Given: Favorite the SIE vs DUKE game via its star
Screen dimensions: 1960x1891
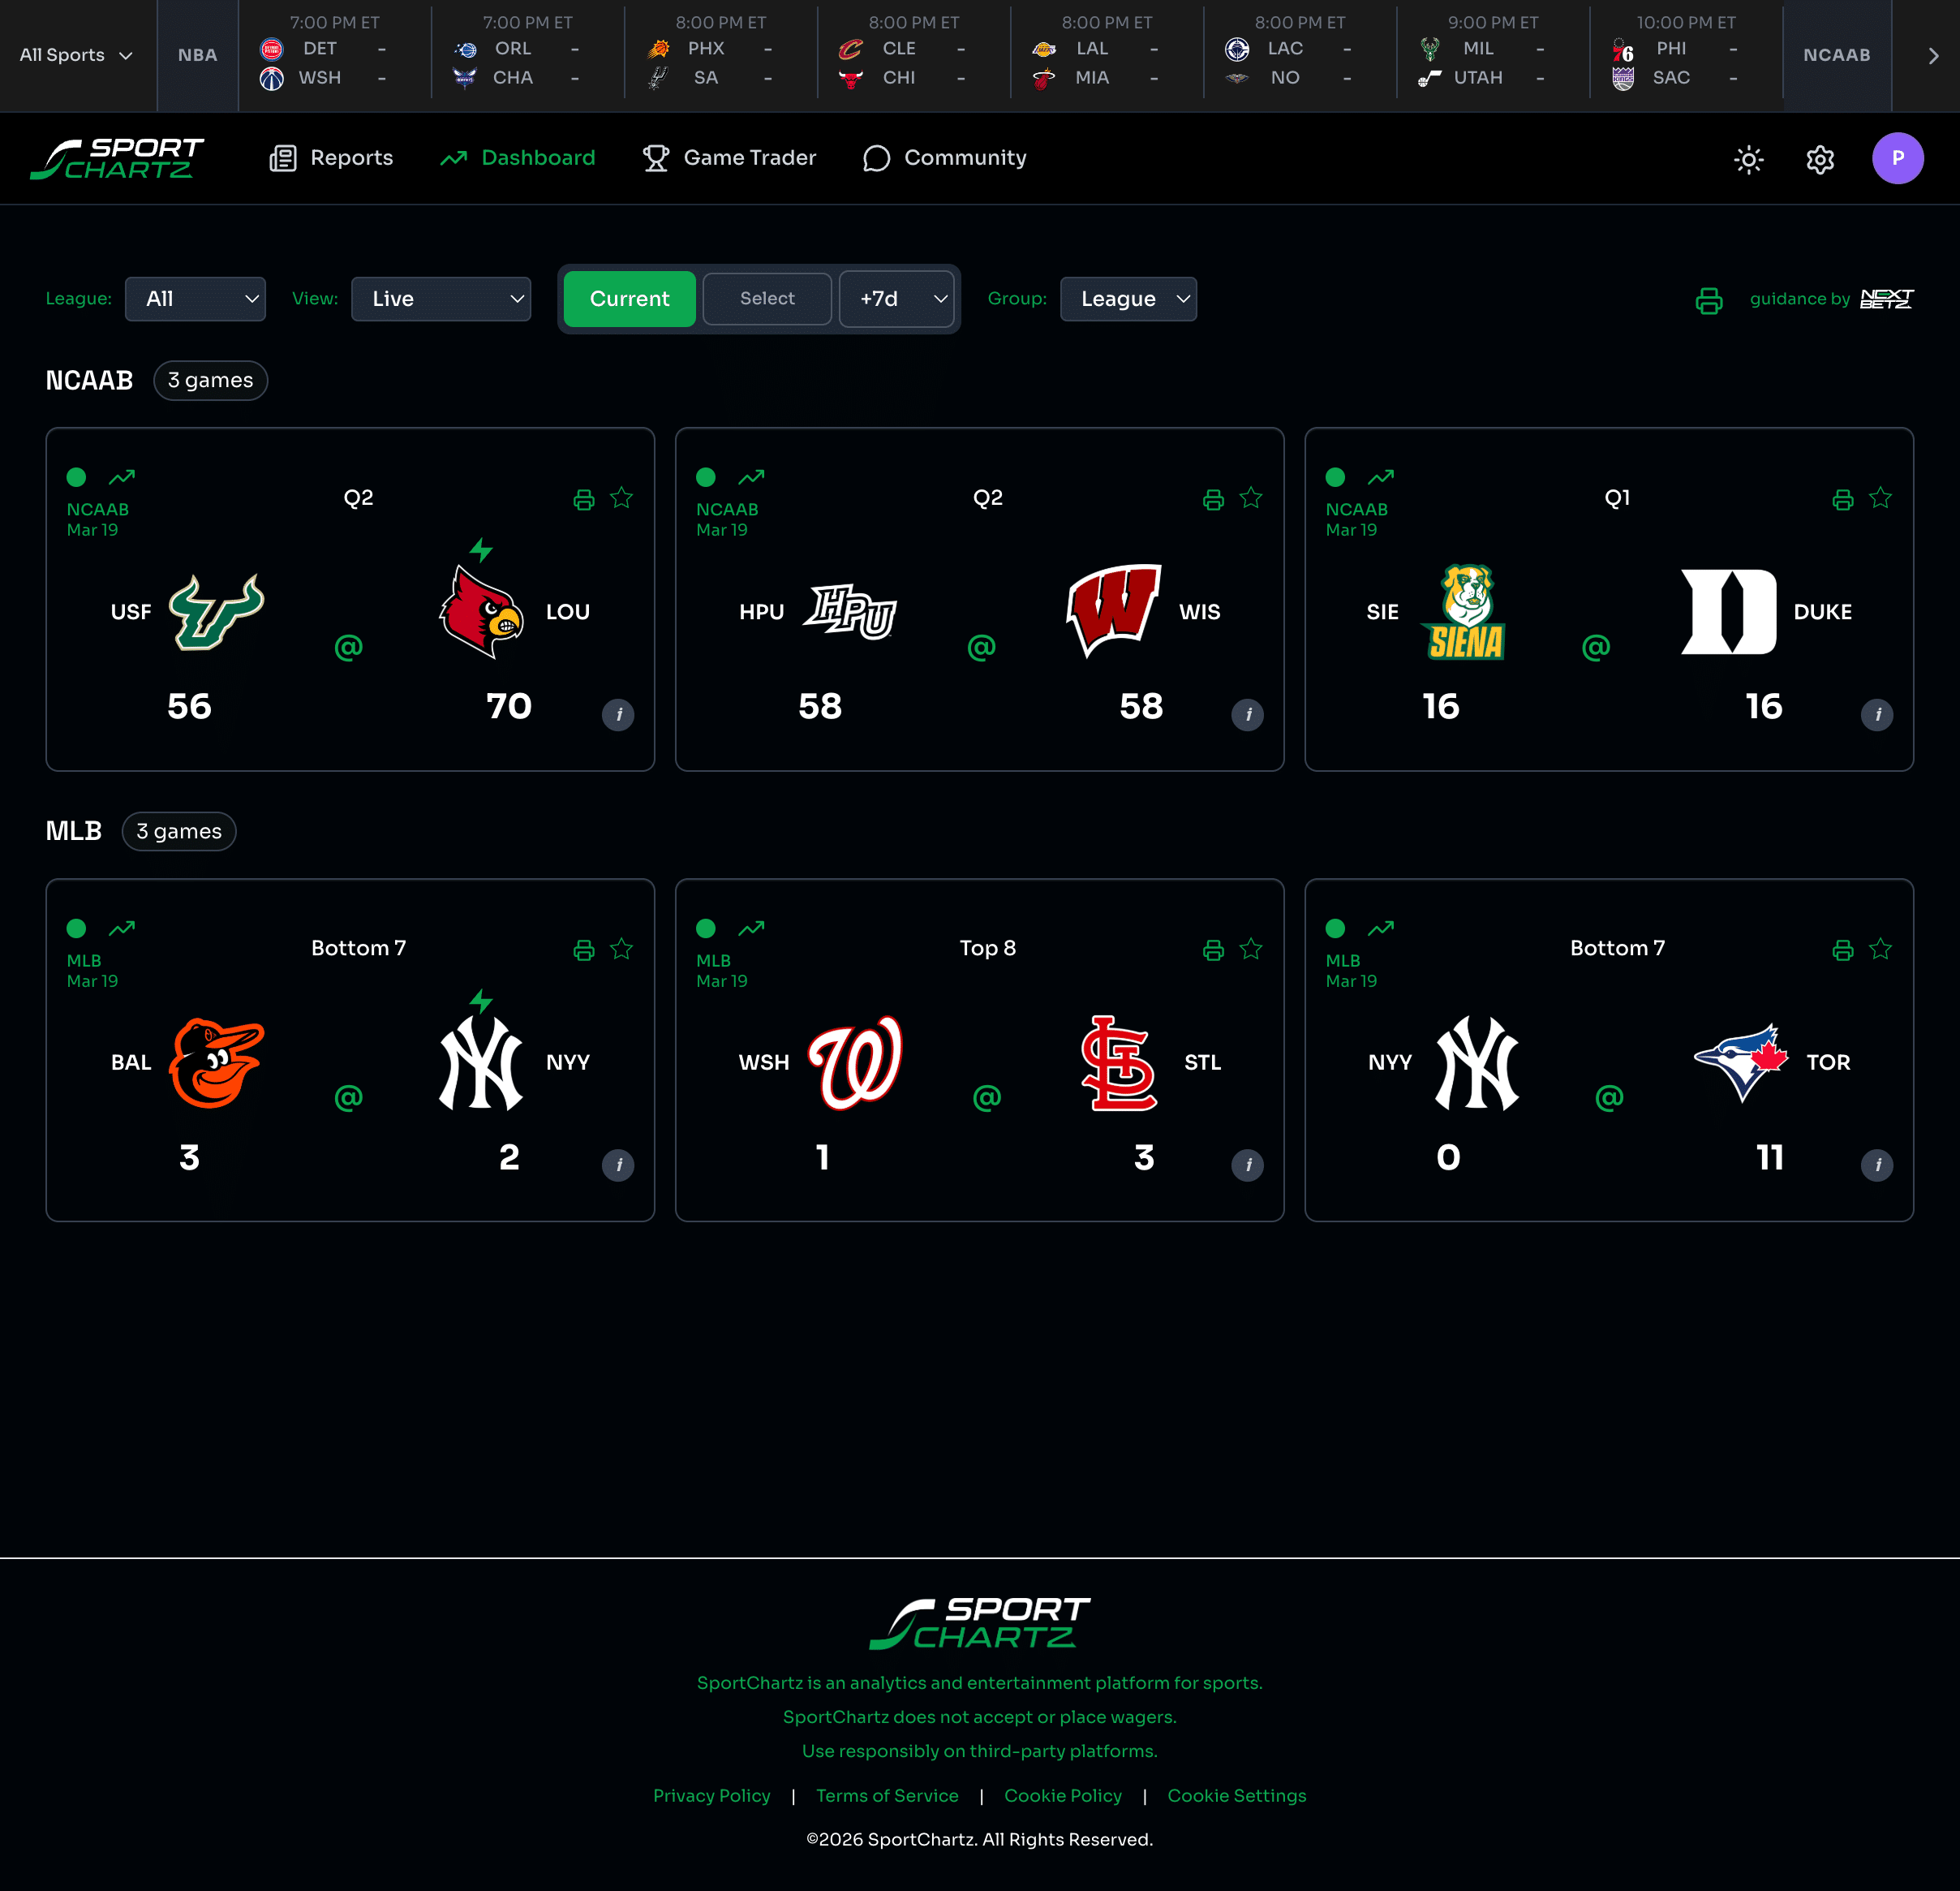Looking at the screenshot, I should click(x=1880, y=498).
